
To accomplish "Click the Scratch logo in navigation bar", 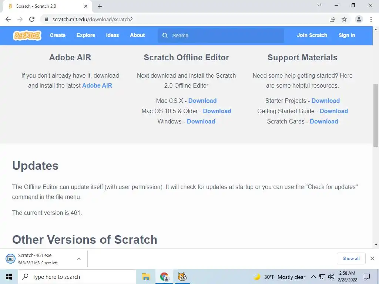I will coord(27,35).
